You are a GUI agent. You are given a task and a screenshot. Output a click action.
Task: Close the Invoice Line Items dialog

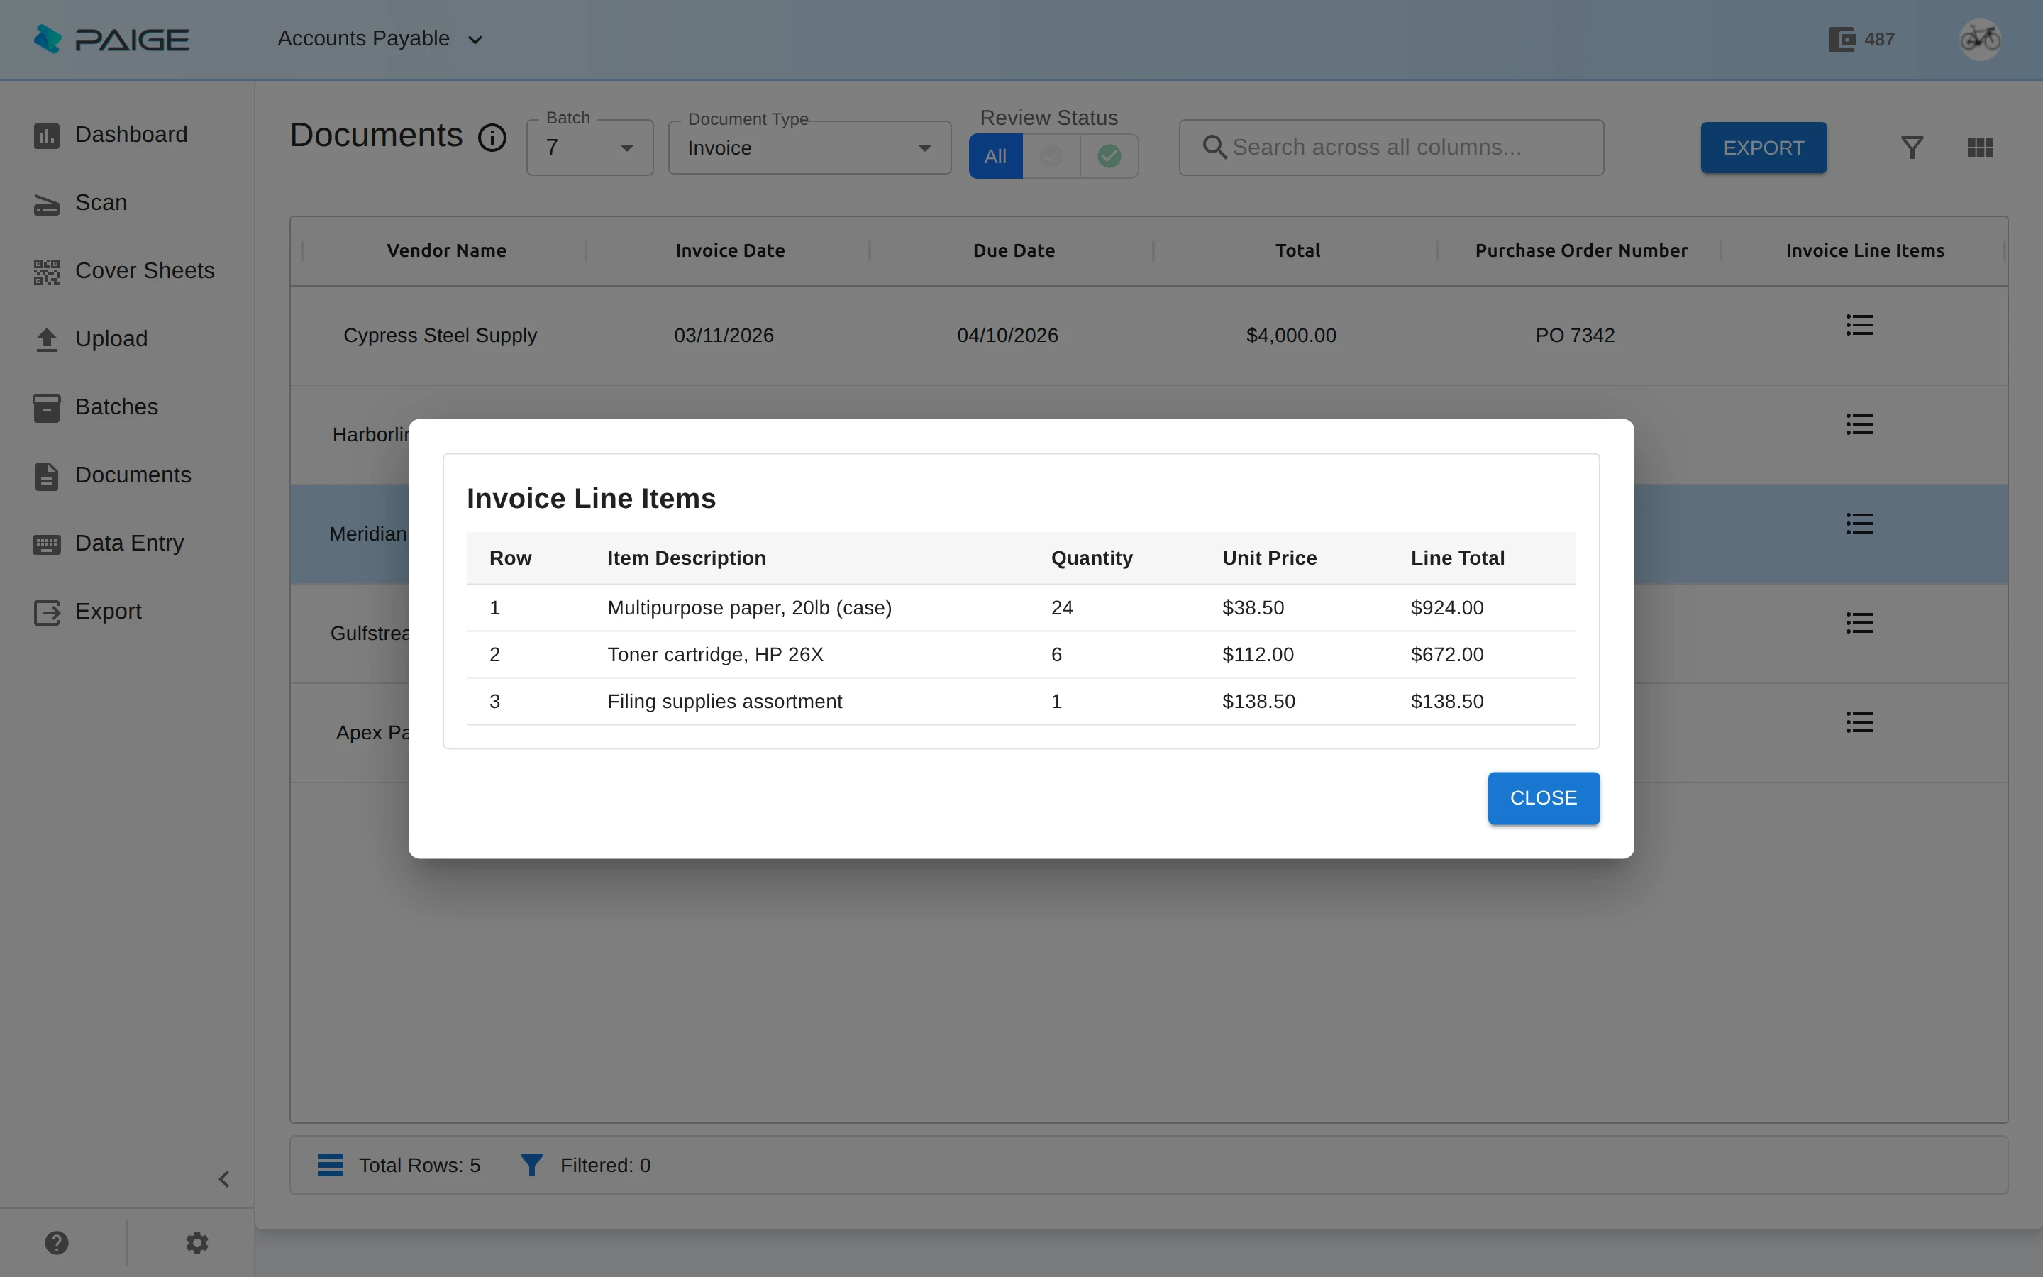(1543, 798)
